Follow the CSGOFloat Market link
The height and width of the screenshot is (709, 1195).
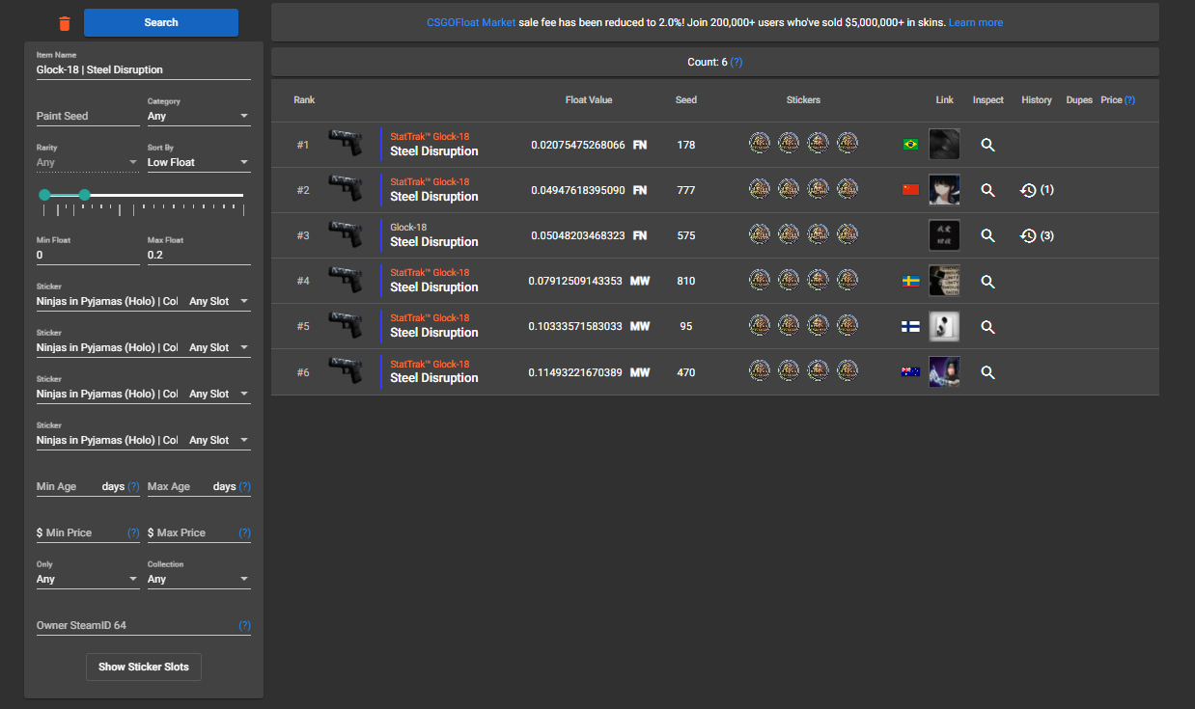click(471, 22)
